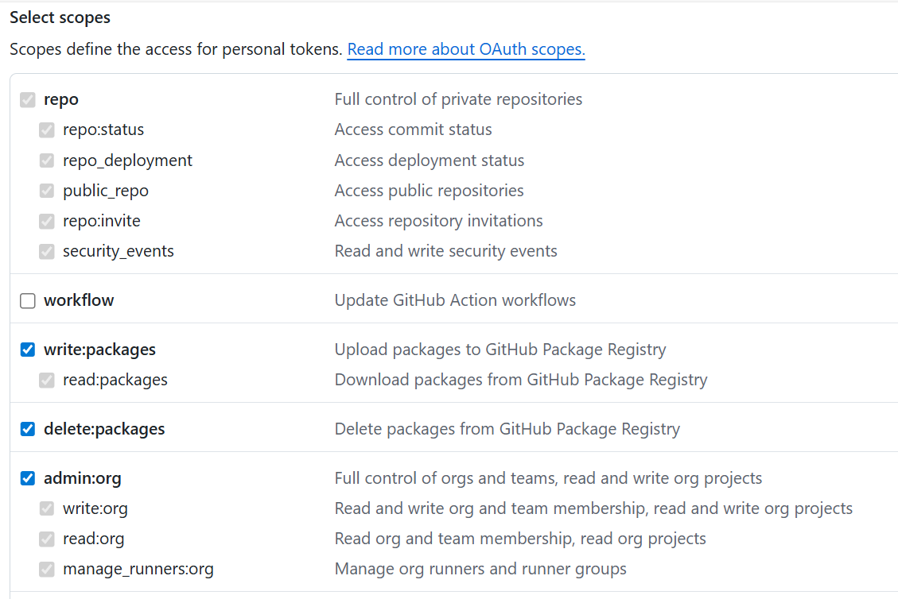The image size is (898, 599).
Task: Toggle the write:org checkbox
Action: (47, 508)
